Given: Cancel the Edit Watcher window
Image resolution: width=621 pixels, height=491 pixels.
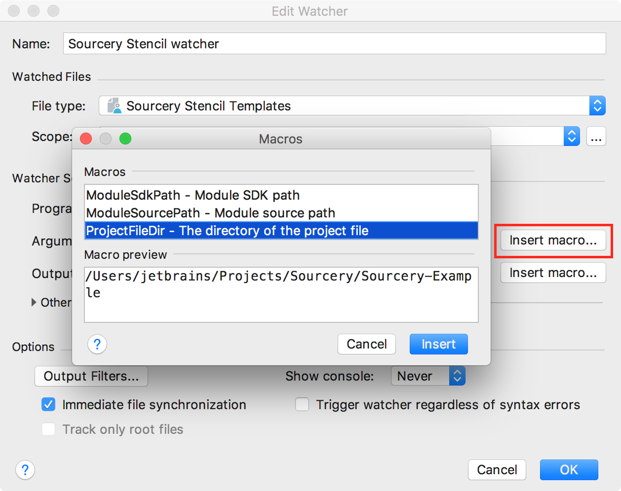Looking at the screenshot, I should [x=497, y=470].
